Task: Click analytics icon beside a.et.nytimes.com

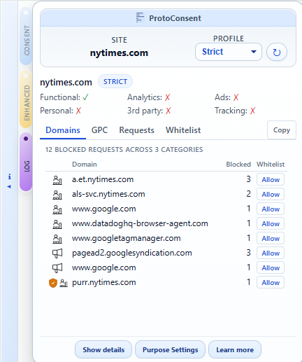Action: pyautogui.click(x=57, y=180)
